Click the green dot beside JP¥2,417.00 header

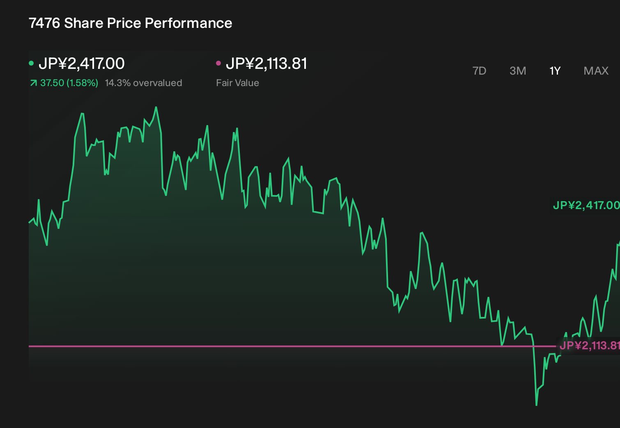coord(31,63)
